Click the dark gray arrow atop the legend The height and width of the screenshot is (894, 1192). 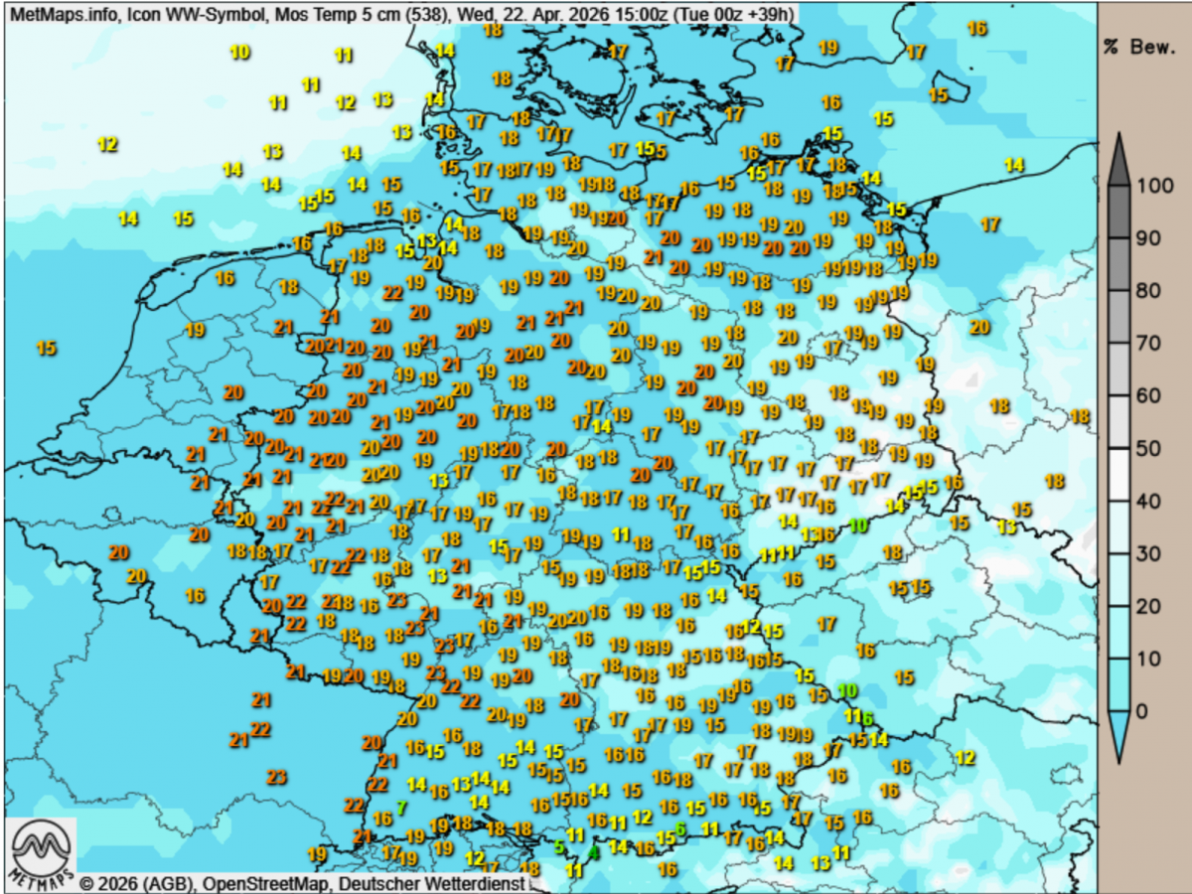click(1118, 157)
